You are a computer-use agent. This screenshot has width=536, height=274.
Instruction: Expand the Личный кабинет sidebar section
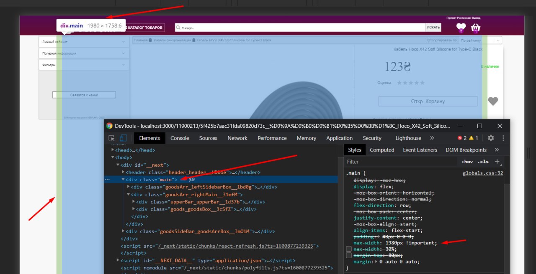click(84, 42)
